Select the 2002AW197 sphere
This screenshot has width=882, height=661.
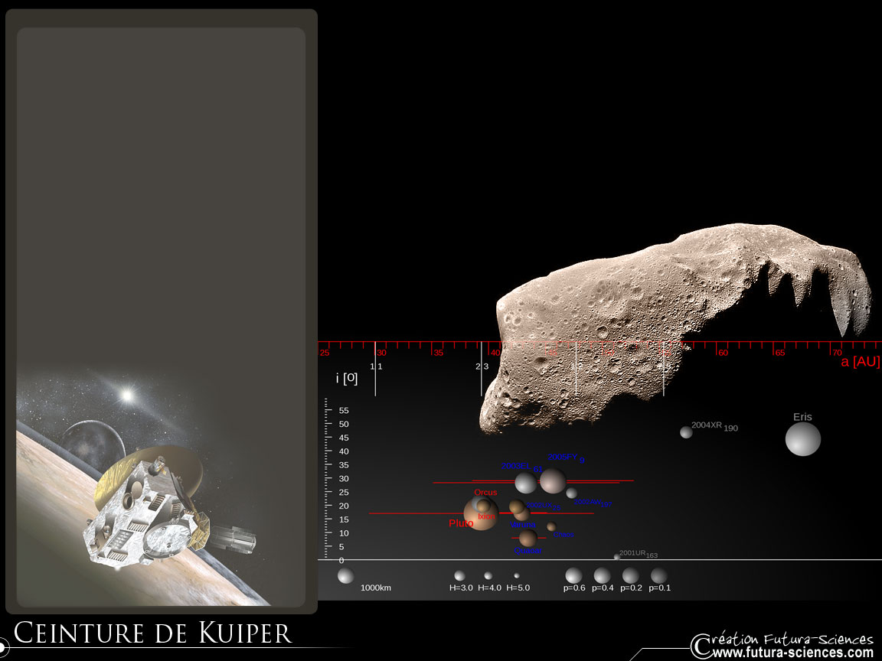click(571, 493)
